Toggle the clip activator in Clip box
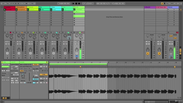183x103 pixels. click(2, 62)
